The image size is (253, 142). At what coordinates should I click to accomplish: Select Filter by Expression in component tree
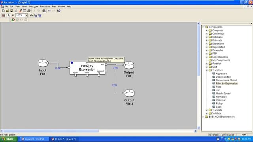pyautogui.click(x=227, y=83)
